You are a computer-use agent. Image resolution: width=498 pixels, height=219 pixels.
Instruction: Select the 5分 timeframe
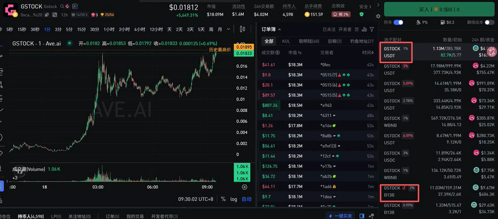[69, 29]
